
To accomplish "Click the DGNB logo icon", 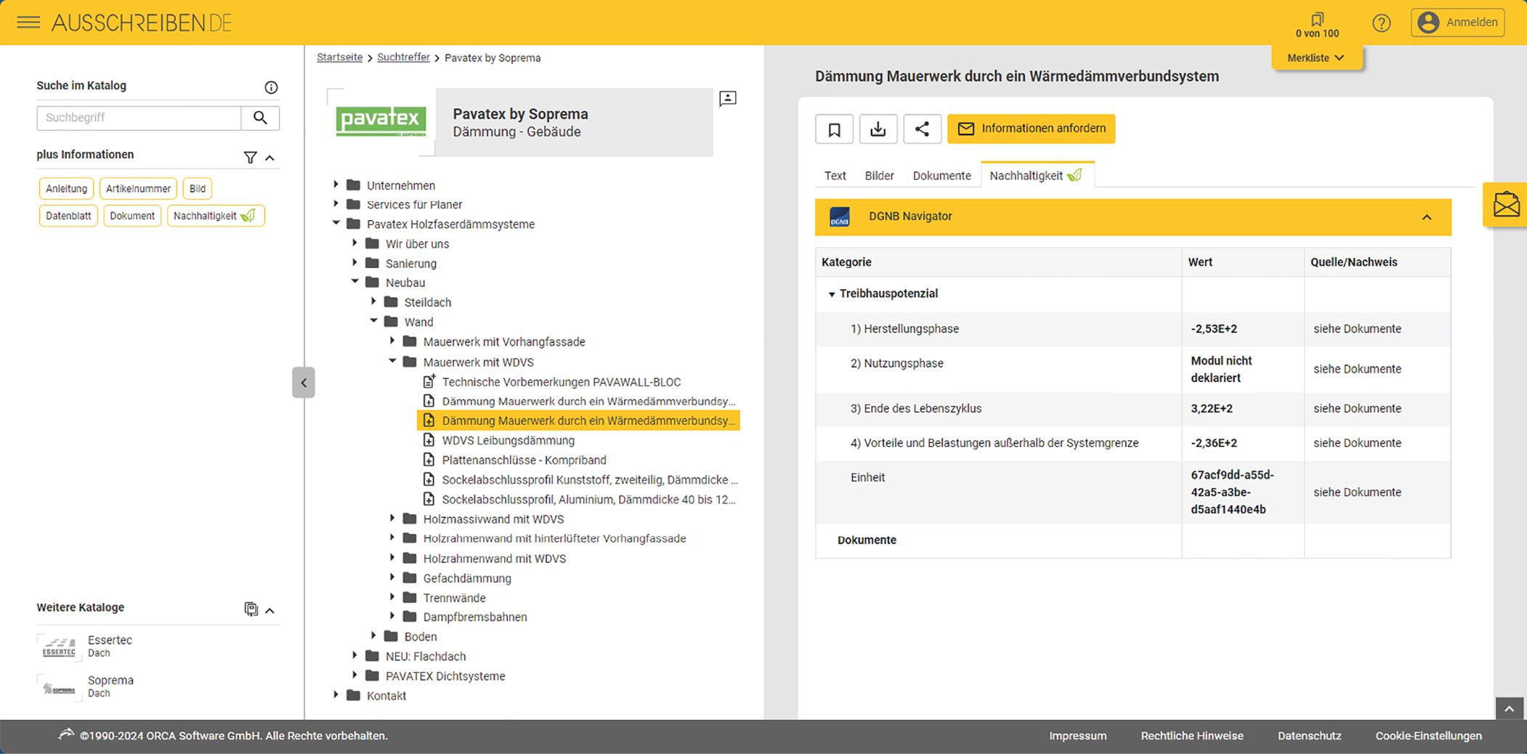I will point(839,216).
